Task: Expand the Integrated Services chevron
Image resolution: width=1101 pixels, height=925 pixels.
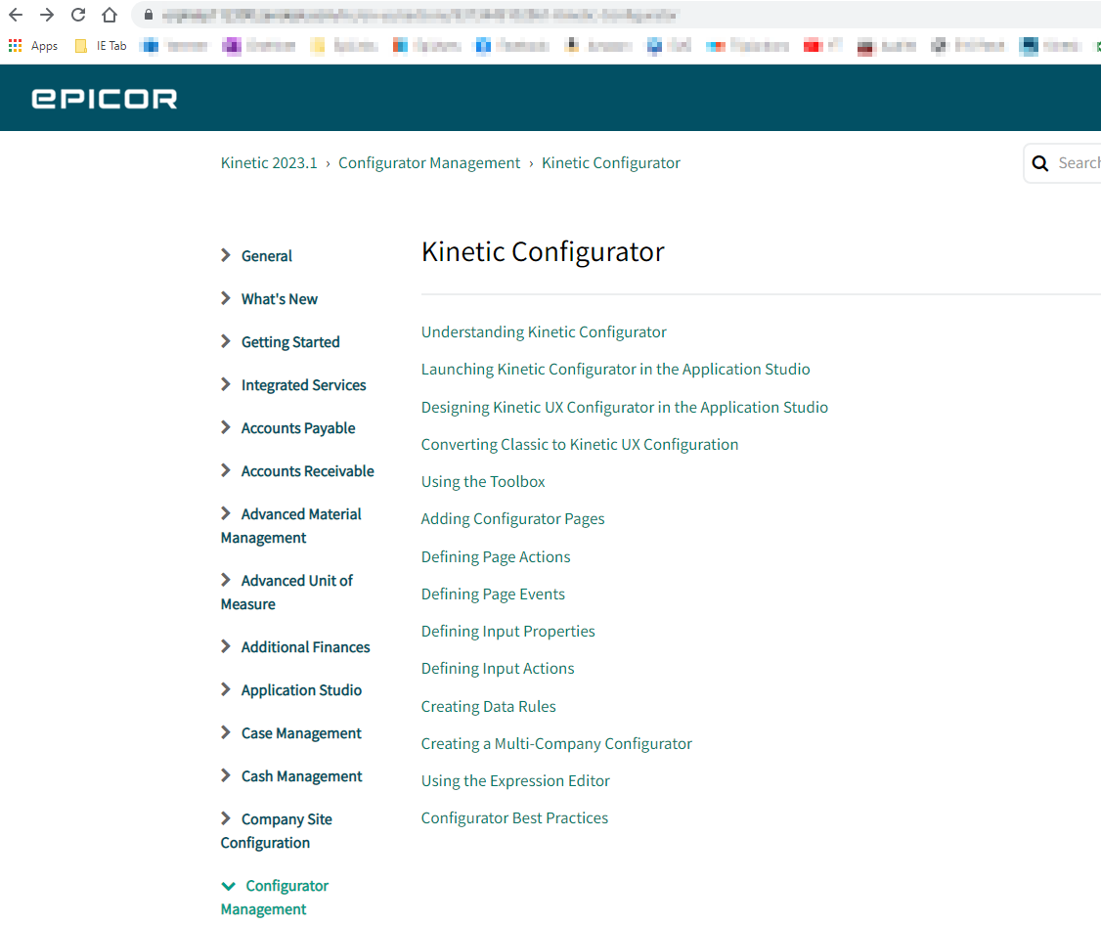Action: pos(226,384)
